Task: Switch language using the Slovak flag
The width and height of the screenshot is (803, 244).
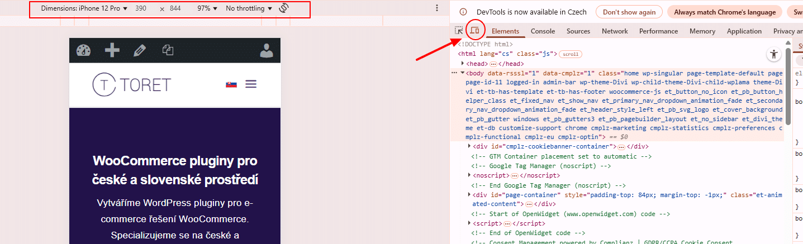Action: 231,84
